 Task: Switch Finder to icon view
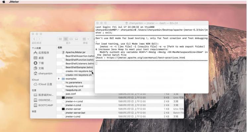pyautogui.click(x=60, y=39)
